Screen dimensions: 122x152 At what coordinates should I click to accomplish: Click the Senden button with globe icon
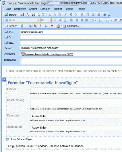pos(11,15)
